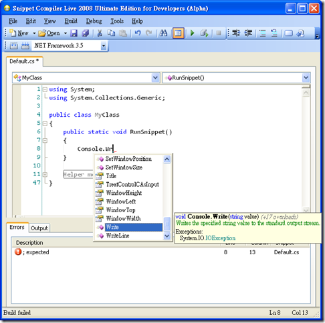Select WindowWidth in autocomplete list
Image resolution: width=325 pixels, height=323 pixels.
[129, 218]
